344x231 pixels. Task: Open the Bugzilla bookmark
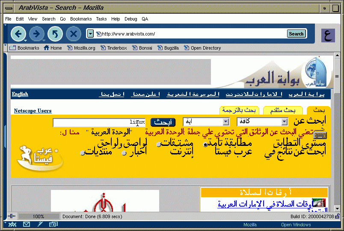point(168,48)
